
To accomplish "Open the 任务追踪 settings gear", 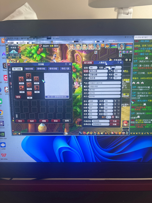I will (126, 60).
